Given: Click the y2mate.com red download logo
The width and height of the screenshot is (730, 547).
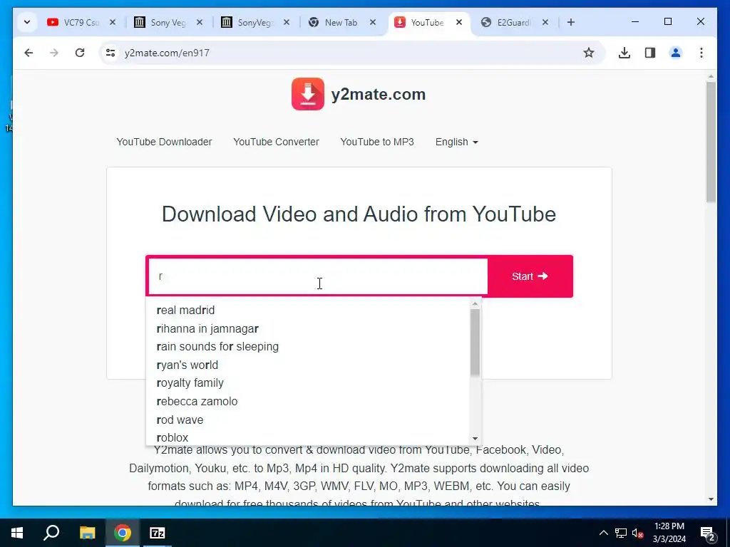Looking at the screenshot, I should pyautogui.click(x=308, y=94).
